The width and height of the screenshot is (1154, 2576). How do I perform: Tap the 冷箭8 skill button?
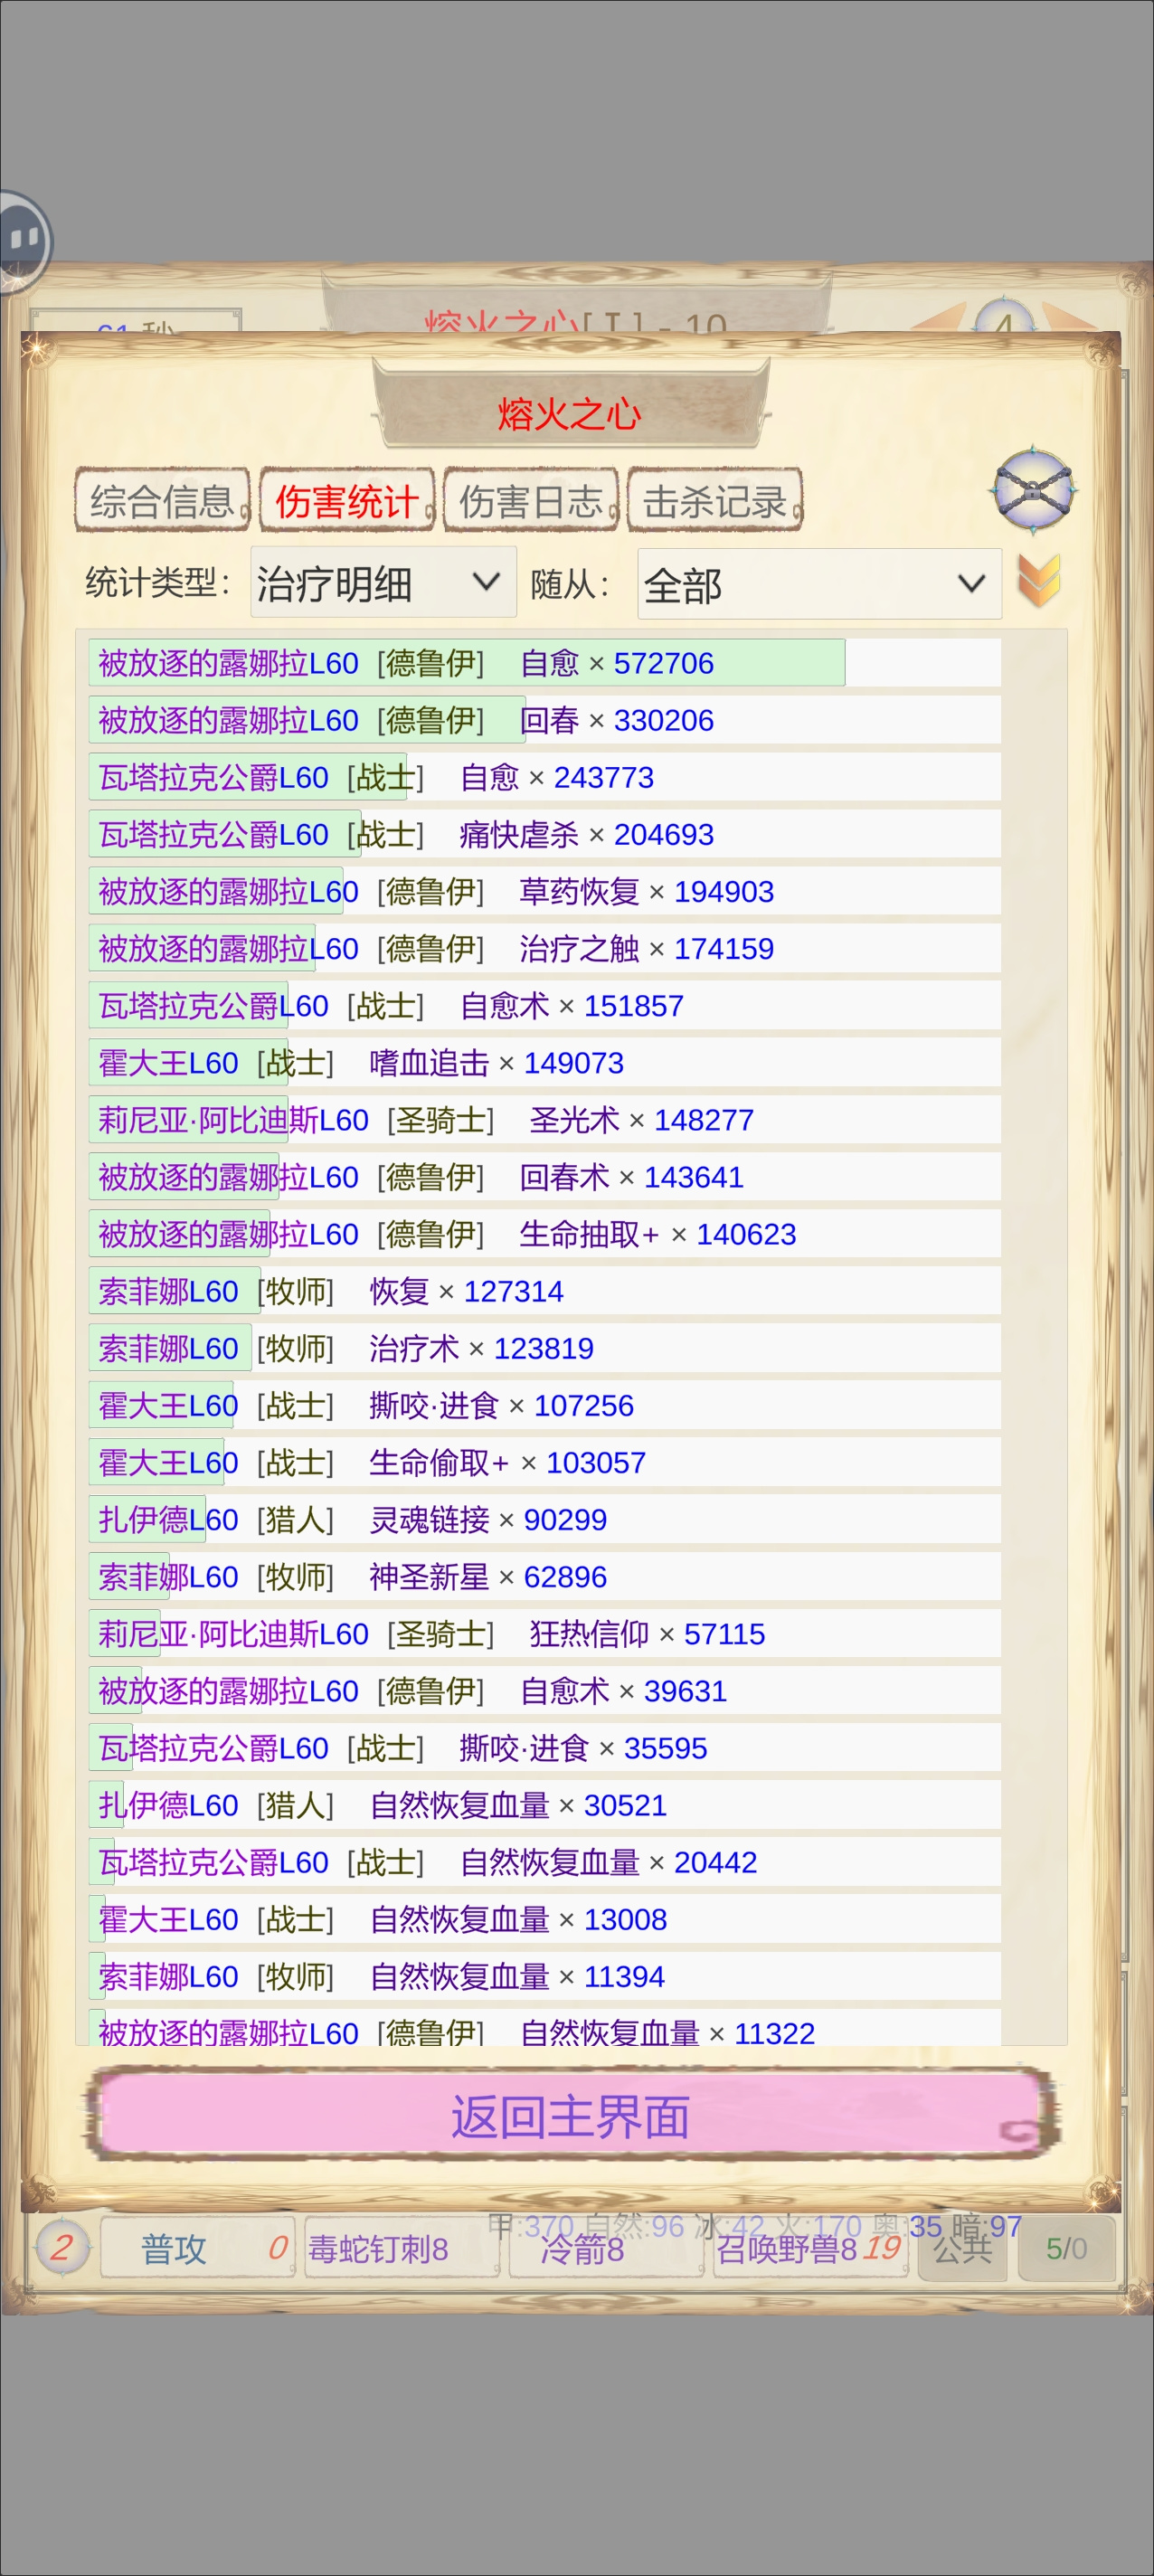tap(606, 2248)
